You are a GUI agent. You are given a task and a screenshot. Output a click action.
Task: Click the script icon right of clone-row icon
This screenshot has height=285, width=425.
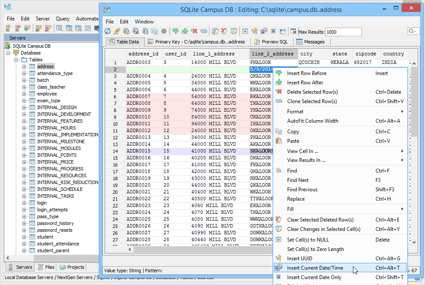click(215, 32)
